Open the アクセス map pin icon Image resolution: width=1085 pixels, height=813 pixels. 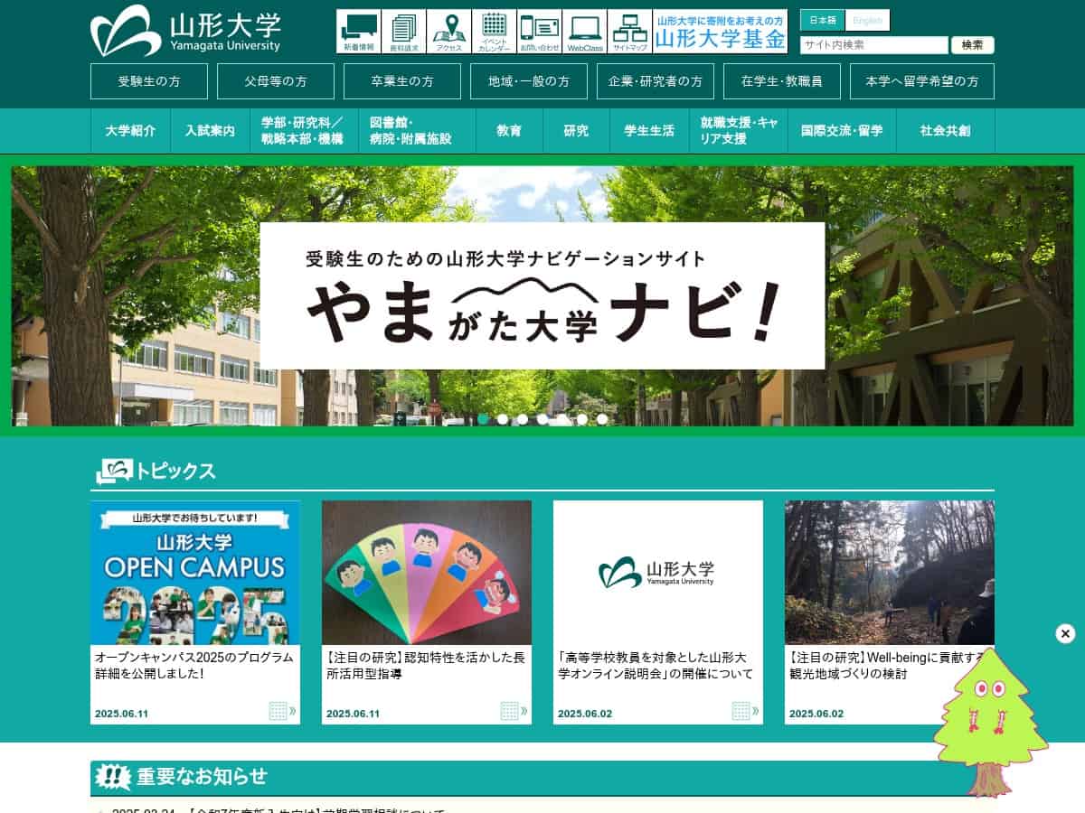pyautogui.click(x=448, y=32)
